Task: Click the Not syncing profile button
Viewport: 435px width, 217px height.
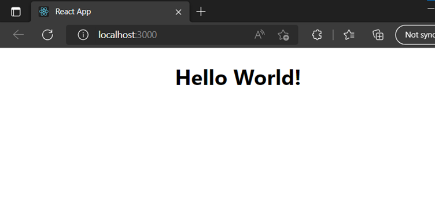Action: [415, 35]
